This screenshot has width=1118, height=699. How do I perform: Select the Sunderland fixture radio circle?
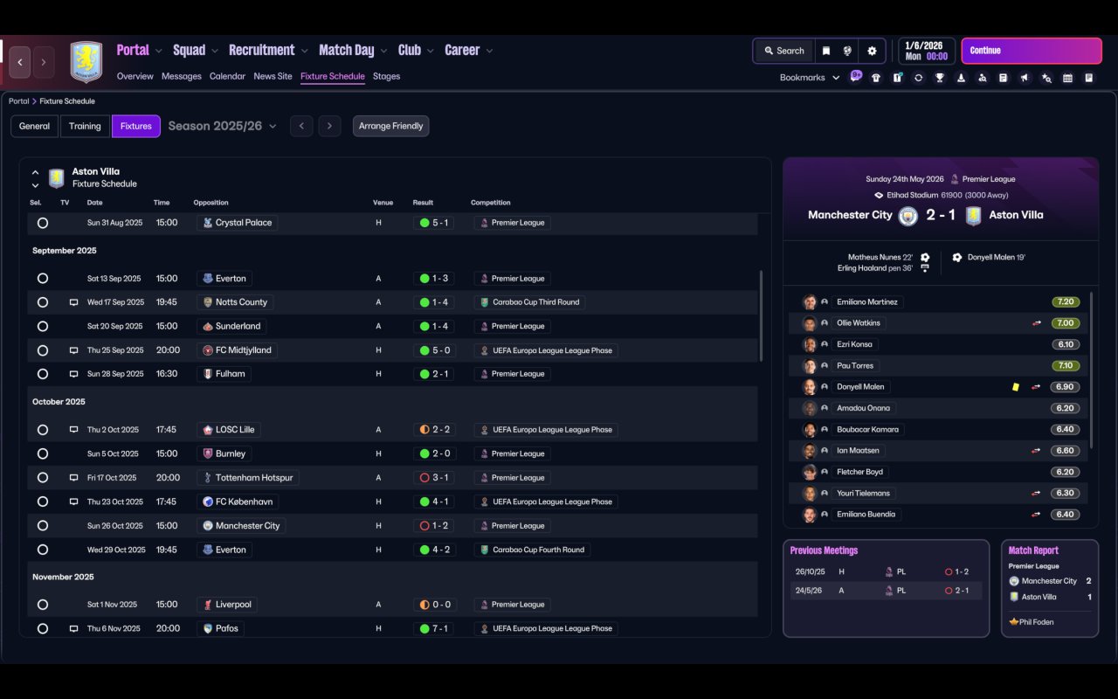point(43,326)
